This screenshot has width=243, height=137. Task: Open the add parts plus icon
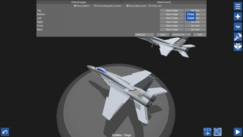(238, 16)
